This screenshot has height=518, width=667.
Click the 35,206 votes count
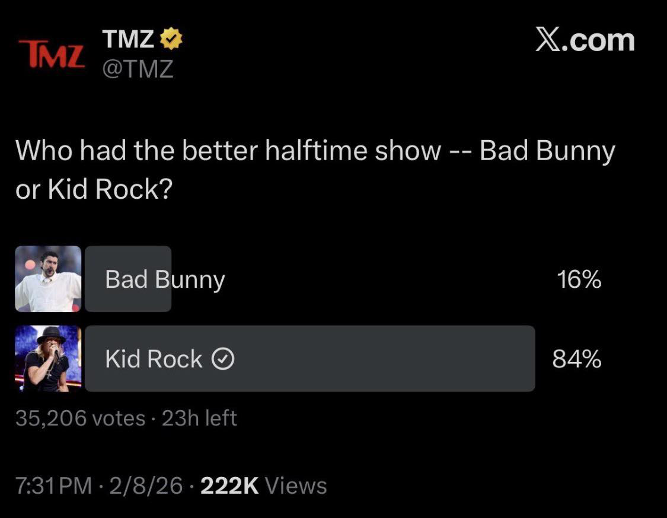(x=80, y=418)
